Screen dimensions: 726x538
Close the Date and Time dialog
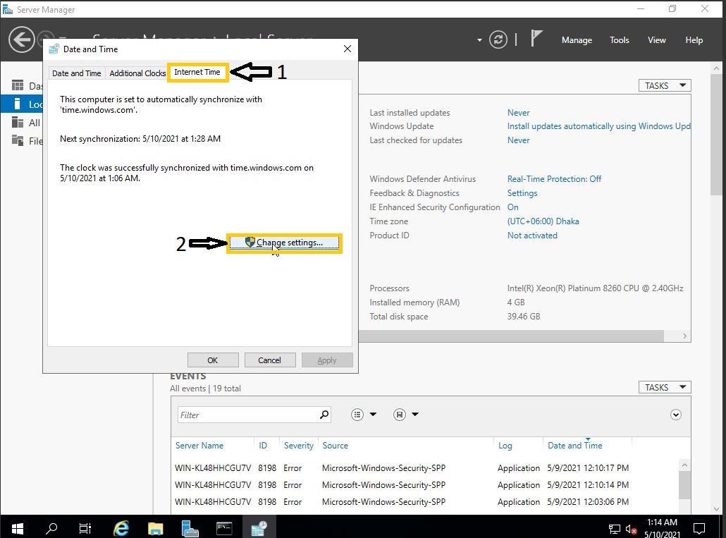click(347, 49)
